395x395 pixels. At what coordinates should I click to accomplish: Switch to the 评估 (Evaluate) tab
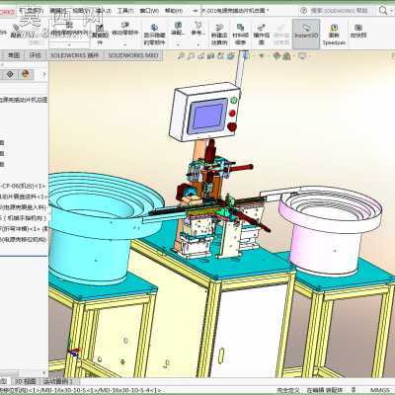click(x=36, y=55)
